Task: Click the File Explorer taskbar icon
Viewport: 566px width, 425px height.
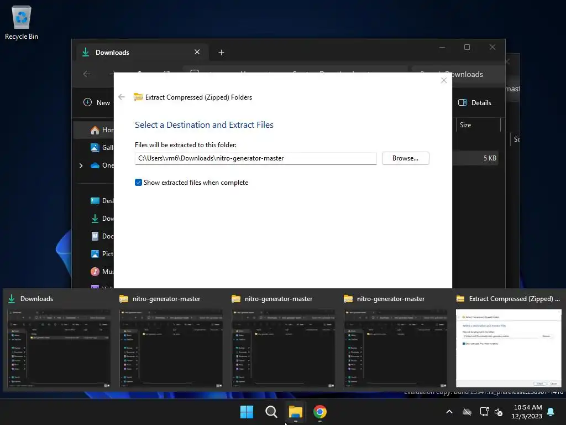Action: click(296, 412)
